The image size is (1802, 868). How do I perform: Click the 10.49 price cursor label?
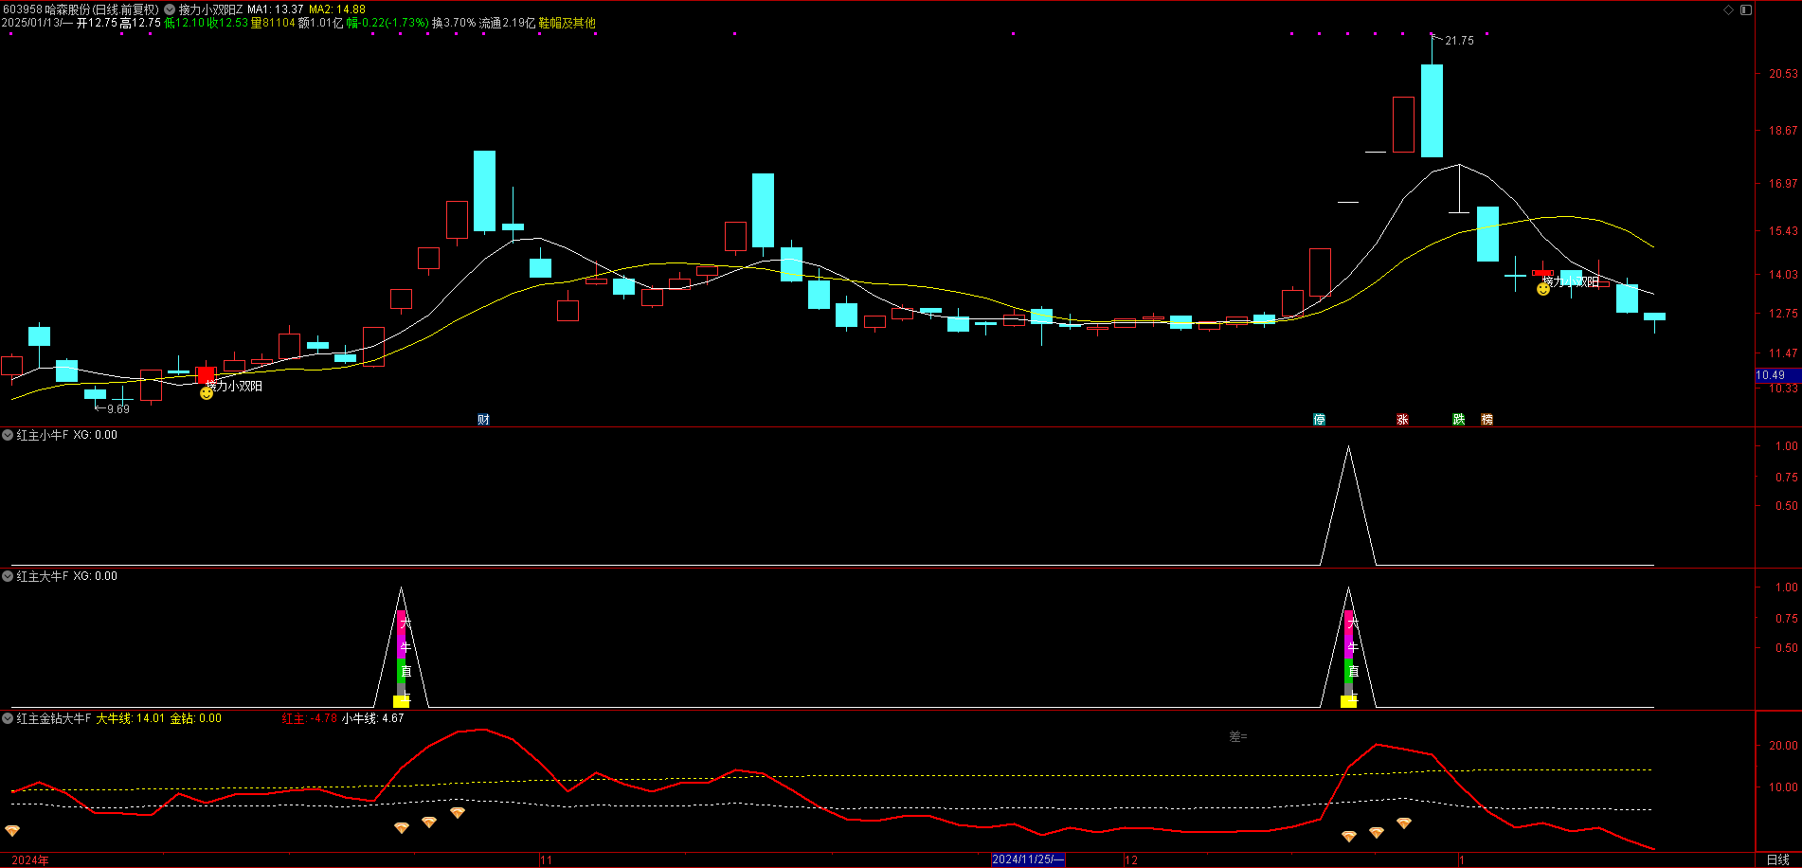pos(1778,375)
